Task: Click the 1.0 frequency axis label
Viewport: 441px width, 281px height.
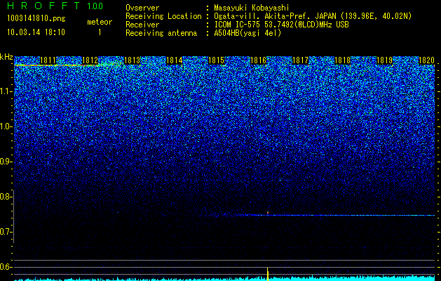Action: click(x=6, y=126)
